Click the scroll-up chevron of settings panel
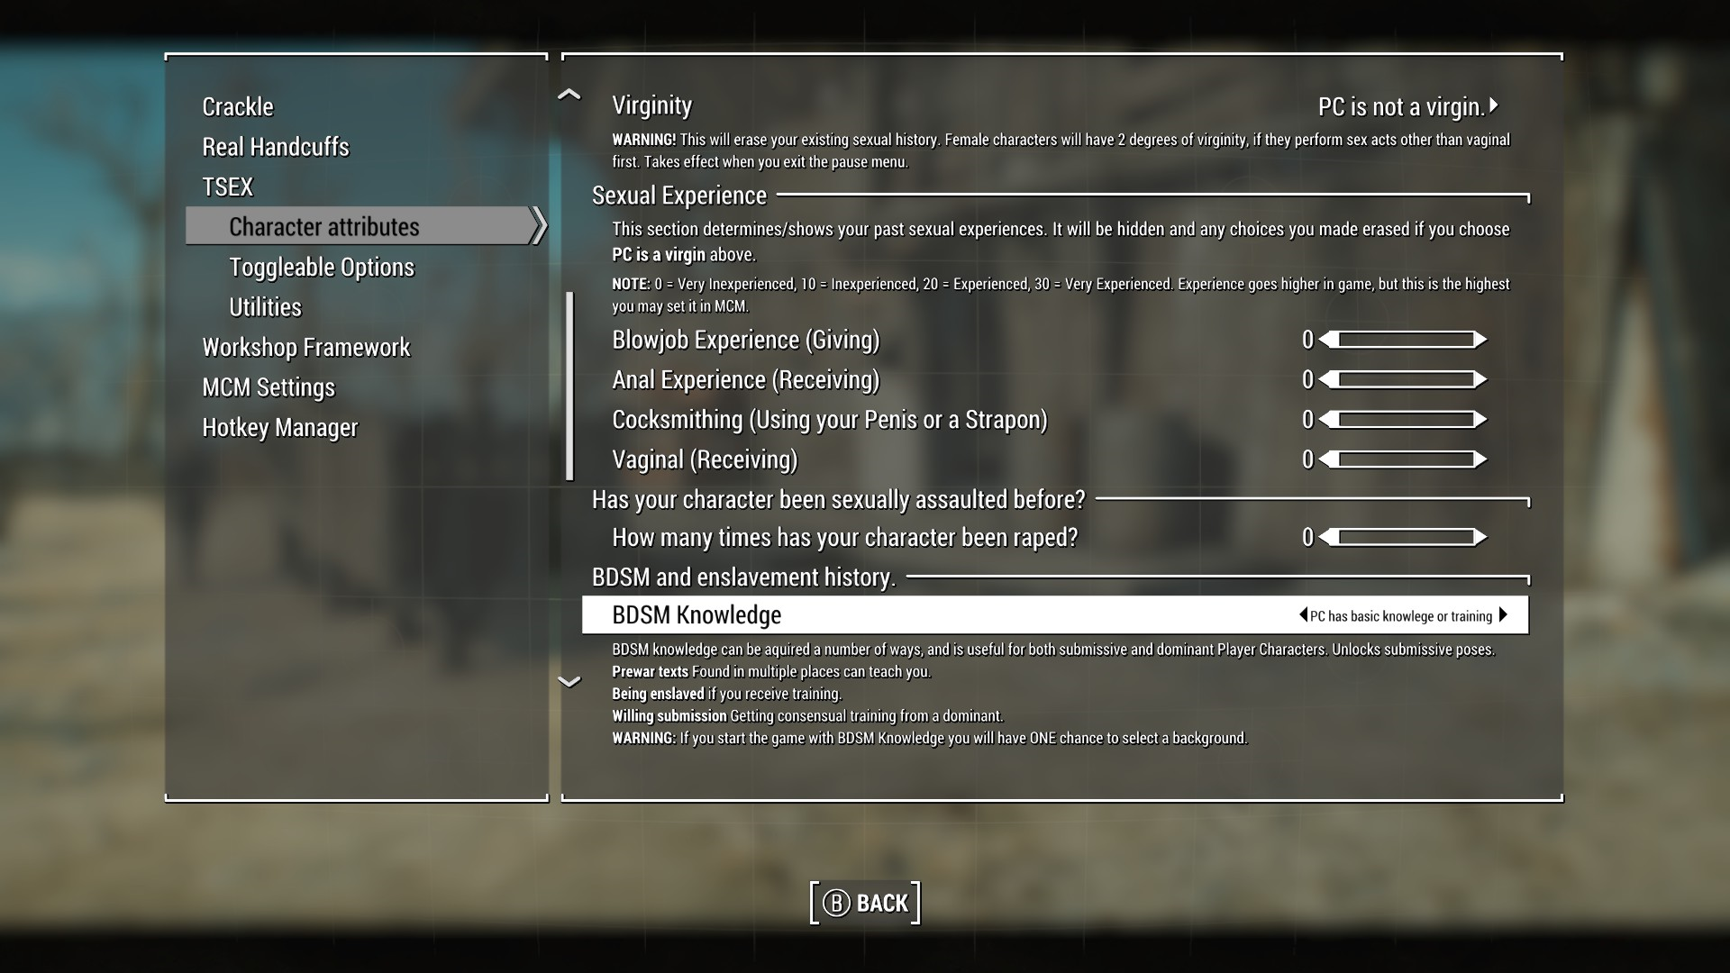 [x=569, y=94]
